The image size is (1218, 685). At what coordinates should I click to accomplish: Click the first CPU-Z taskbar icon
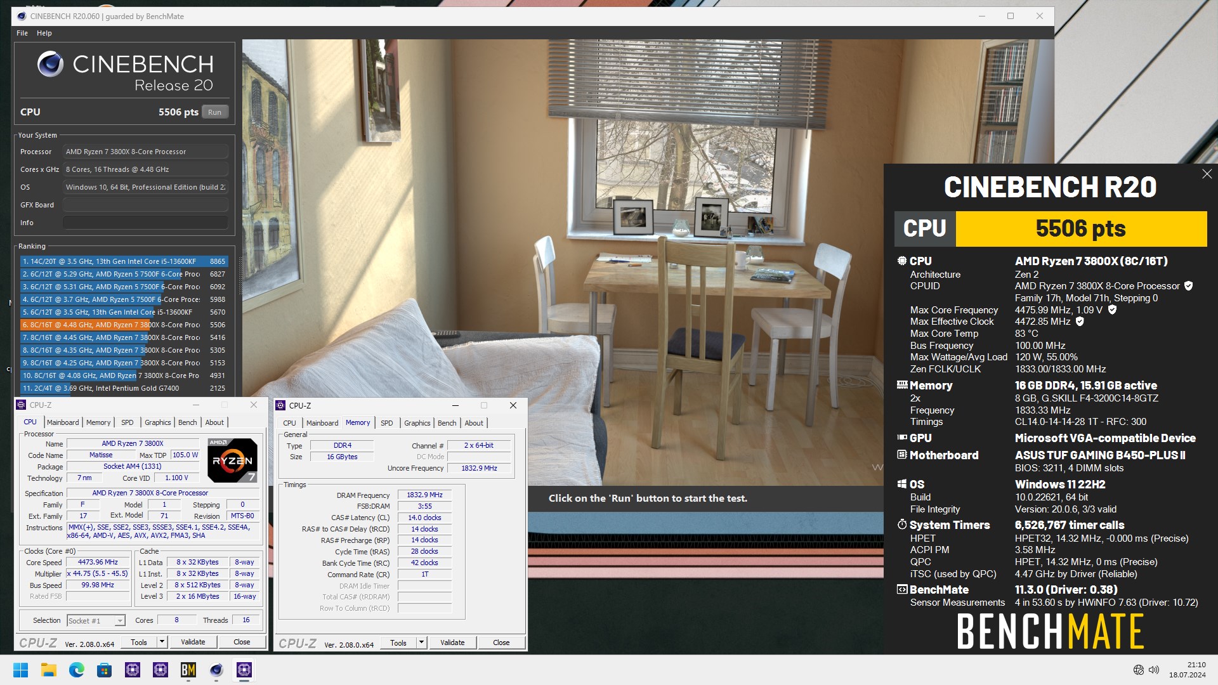click(x=133, y=670)
